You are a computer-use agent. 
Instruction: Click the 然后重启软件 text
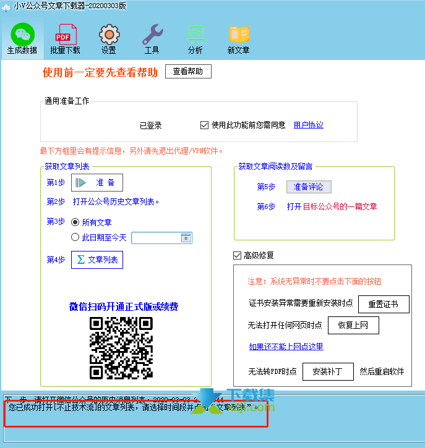pos(382,371)
